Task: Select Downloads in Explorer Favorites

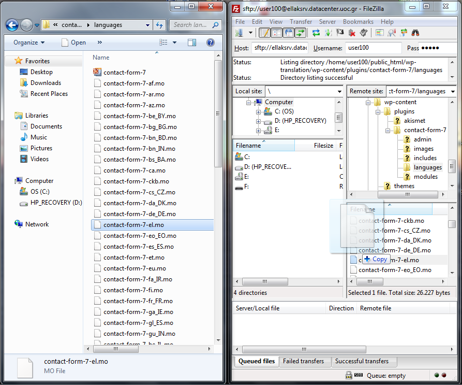Action: click(46, 83)
